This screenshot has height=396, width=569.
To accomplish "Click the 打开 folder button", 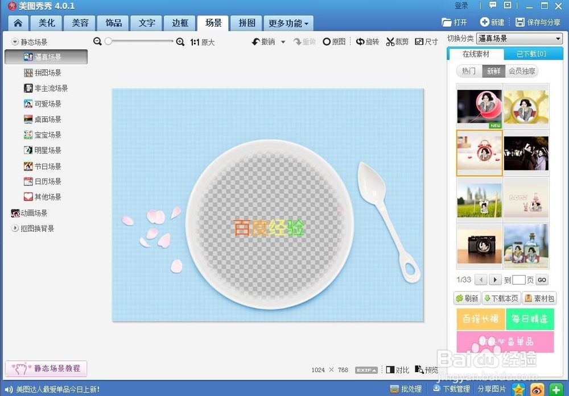I will pyautogui.click(x=454, y=23).
